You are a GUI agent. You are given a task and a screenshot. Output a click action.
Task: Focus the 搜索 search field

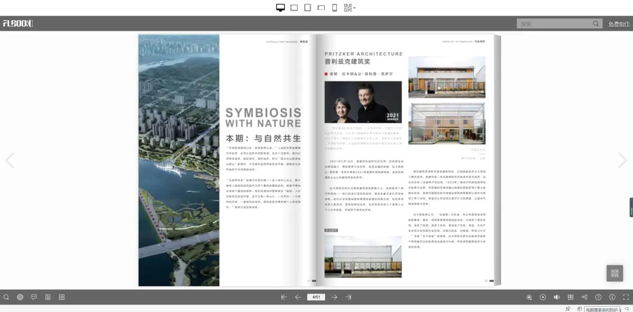[x=554, y=23]
